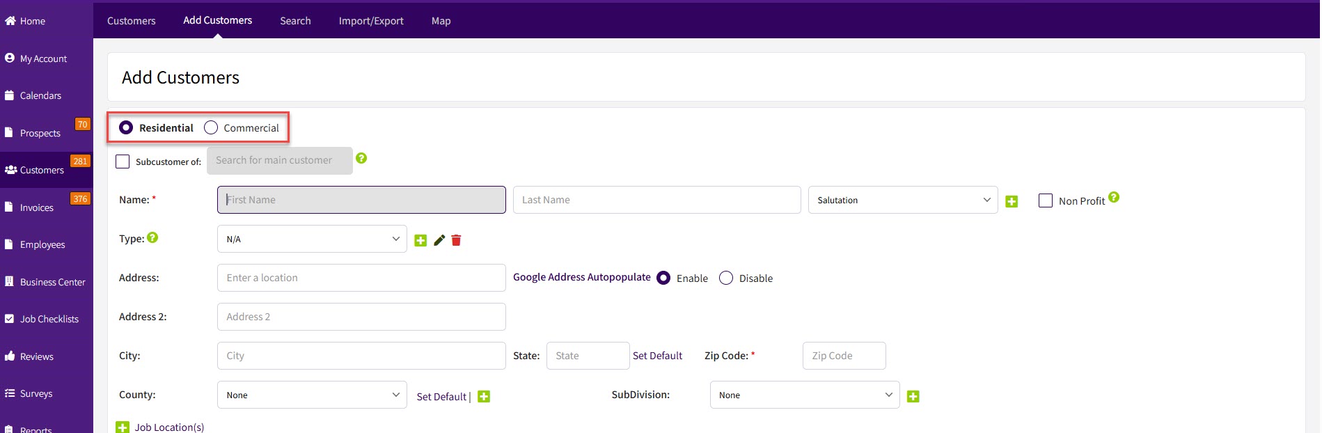
Task: Open the Map tab
Action: pos(441,21)
